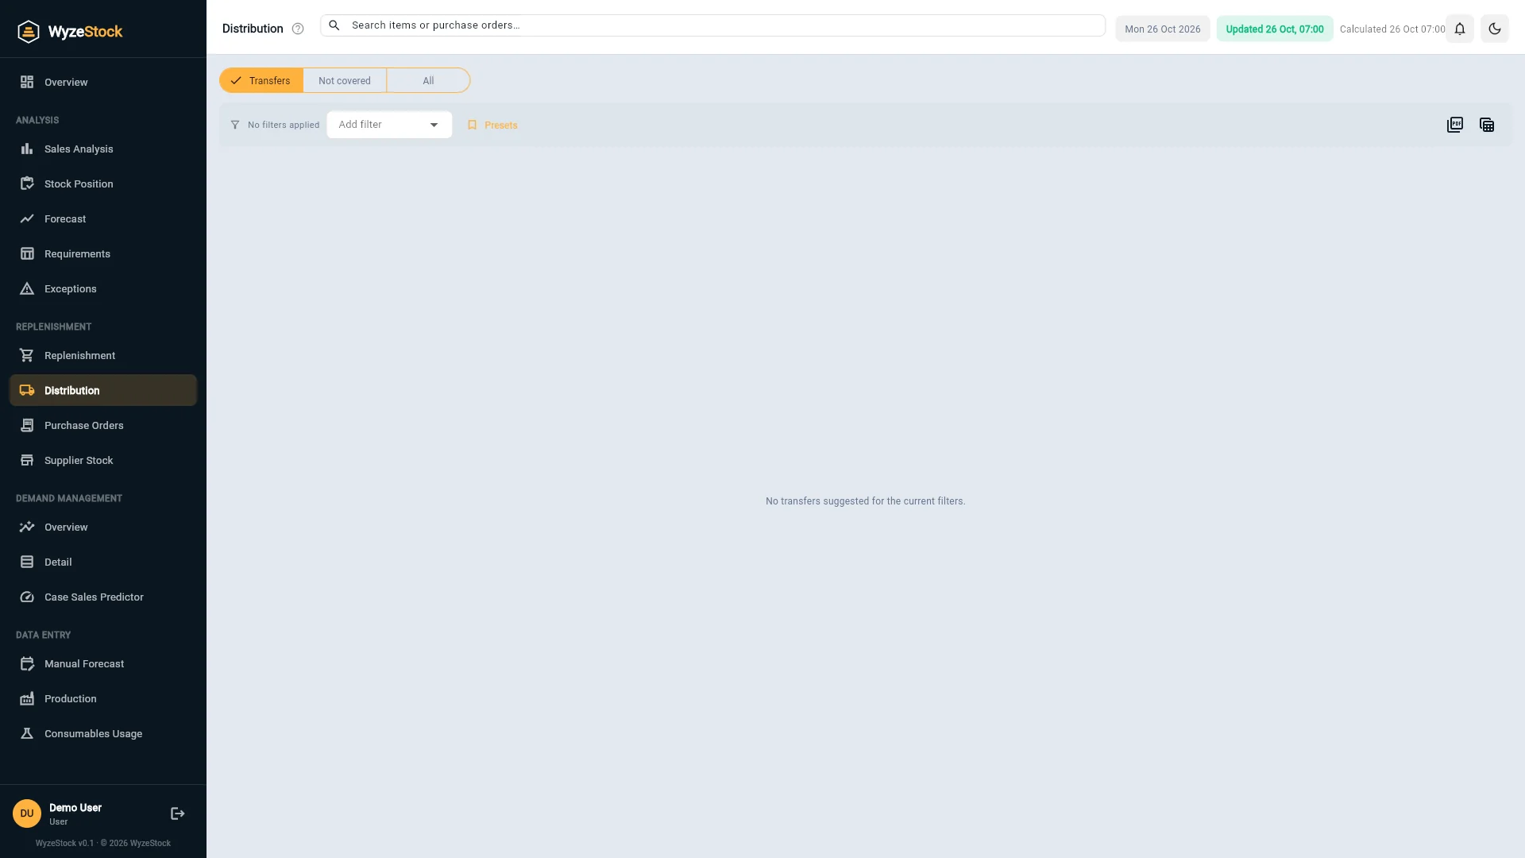Export the list as PDF icon
The height and width of the screenshot is (858, 1525).
[x=1455, y=125]
